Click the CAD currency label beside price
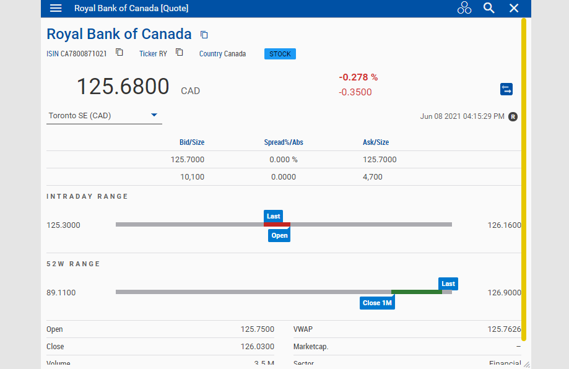Viewport: 569px width, 369px height. 190,91
